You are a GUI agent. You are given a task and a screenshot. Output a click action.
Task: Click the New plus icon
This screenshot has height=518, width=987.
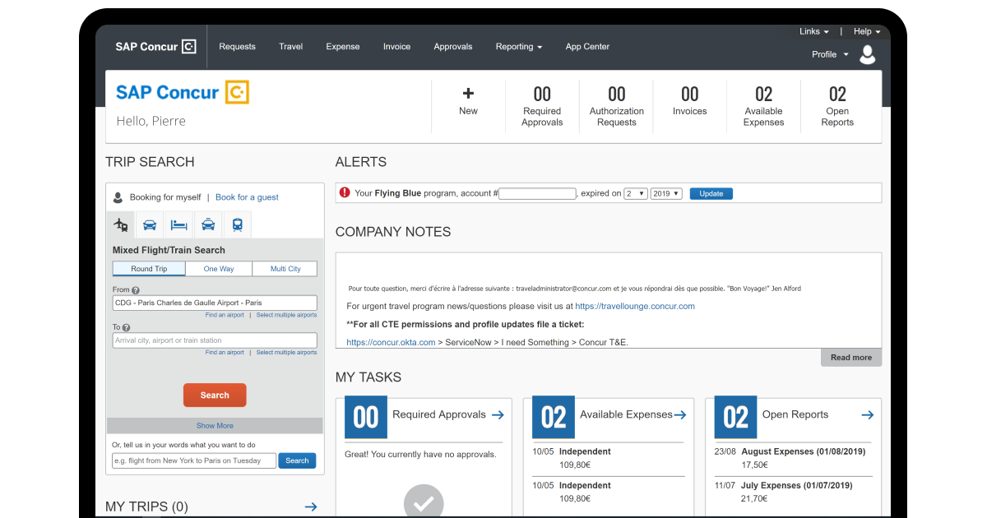coord(468,93)
